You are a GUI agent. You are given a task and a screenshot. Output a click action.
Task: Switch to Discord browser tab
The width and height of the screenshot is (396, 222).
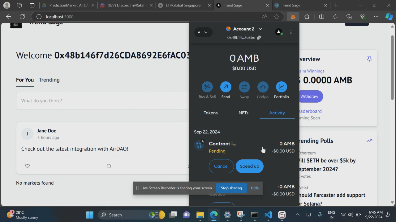click(x=126, y=5)
